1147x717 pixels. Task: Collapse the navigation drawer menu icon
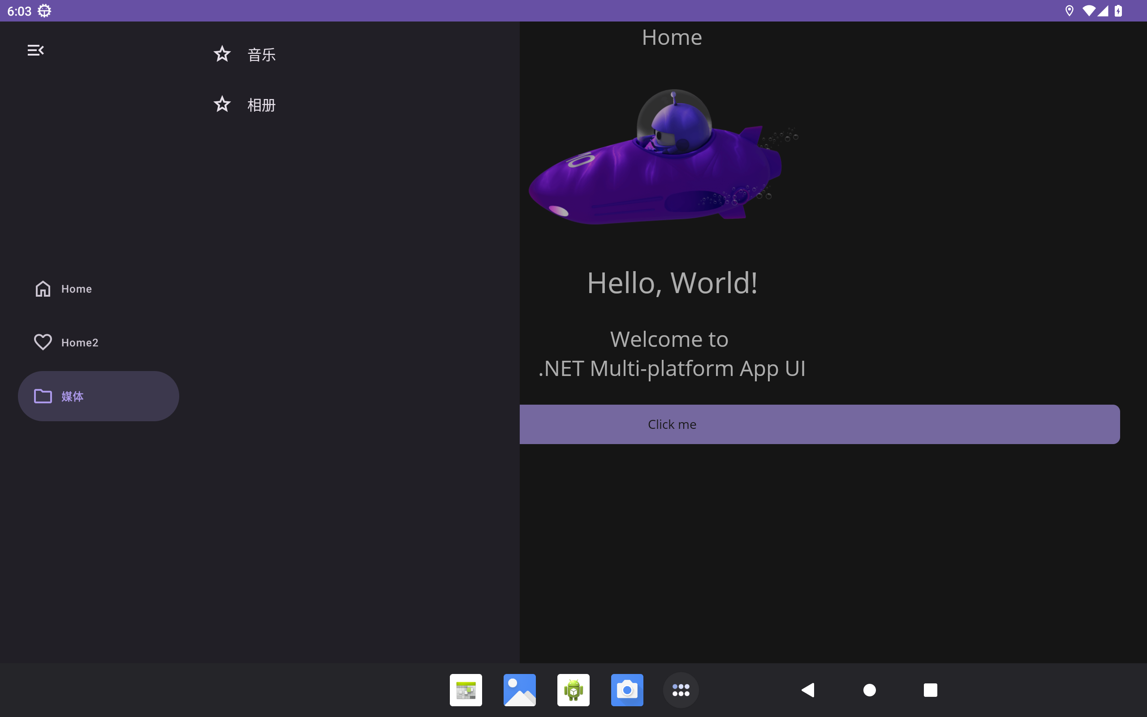tap(35, 50)
